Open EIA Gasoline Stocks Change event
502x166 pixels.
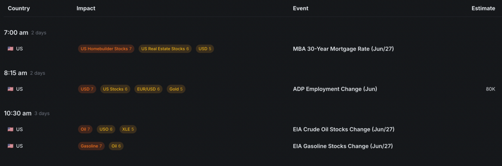(343, 146)
